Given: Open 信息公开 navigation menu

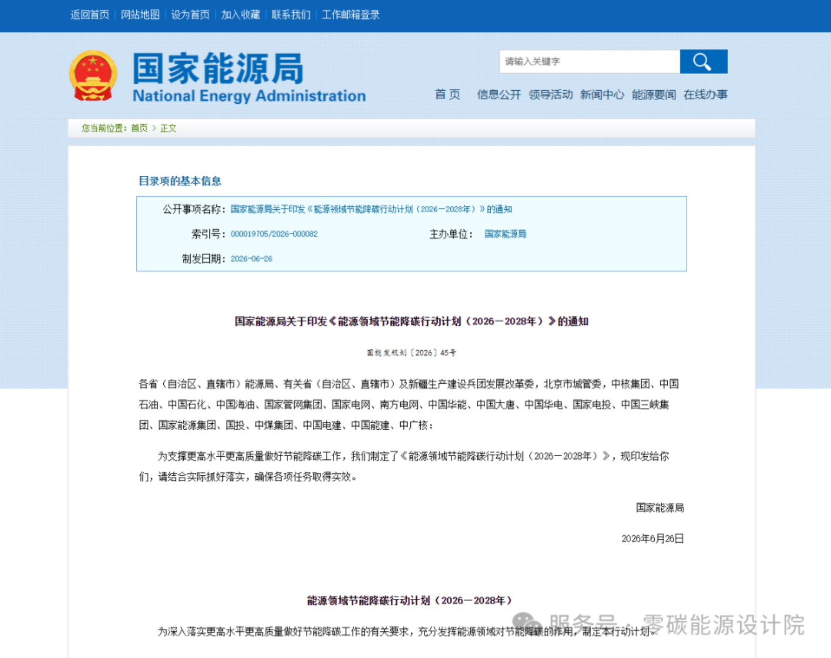Looking at the screenshot, I should click(x=499, y=95).
